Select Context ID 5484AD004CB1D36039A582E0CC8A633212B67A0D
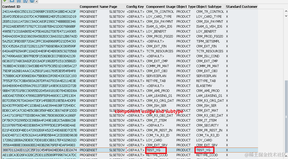Viewport: 288px width, 159px height. tap(40, 36)
